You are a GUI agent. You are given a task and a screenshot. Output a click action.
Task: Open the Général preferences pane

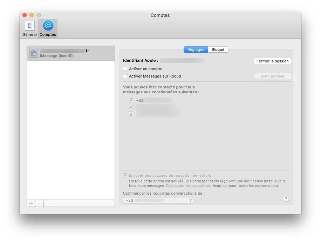point(29,28)
